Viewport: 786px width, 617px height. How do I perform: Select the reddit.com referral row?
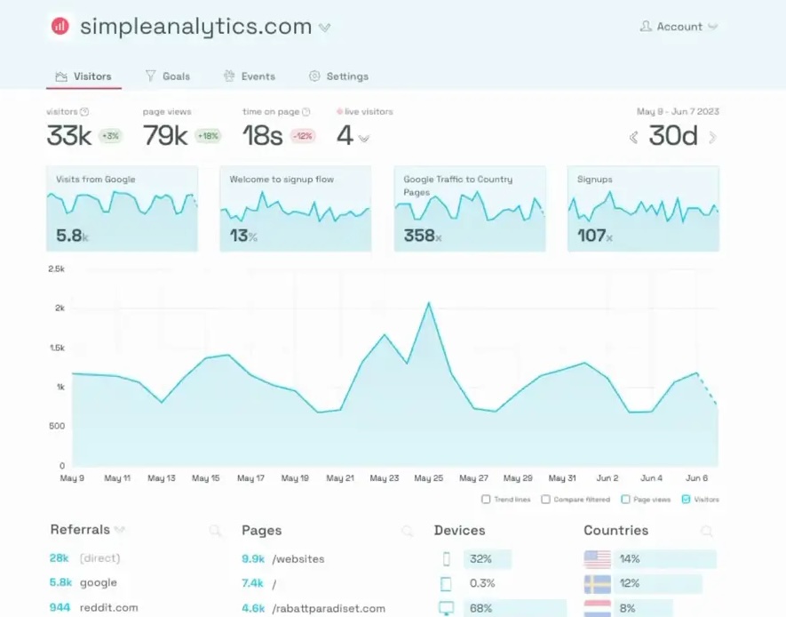click(94, 607)
